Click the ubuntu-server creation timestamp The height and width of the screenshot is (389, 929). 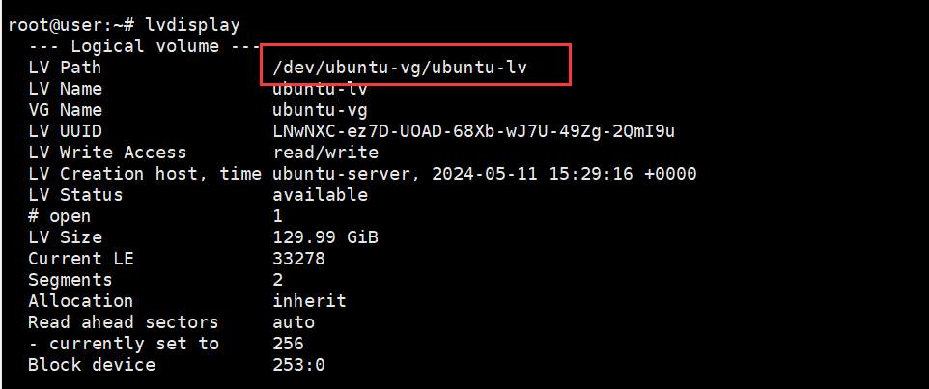click(485, 174)
